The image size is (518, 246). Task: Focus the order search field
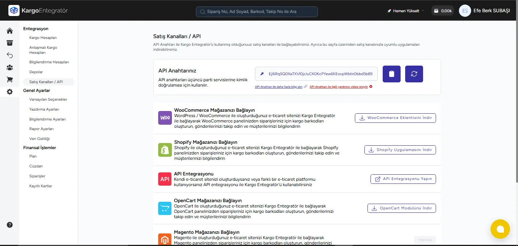click(x=257, y=11)
